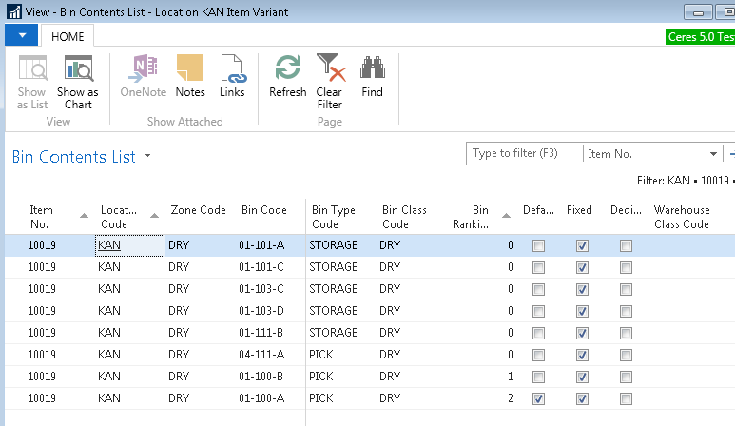
Task: Toggle Default checkbox for bin 01-100-A
Action: coord(539,398)
